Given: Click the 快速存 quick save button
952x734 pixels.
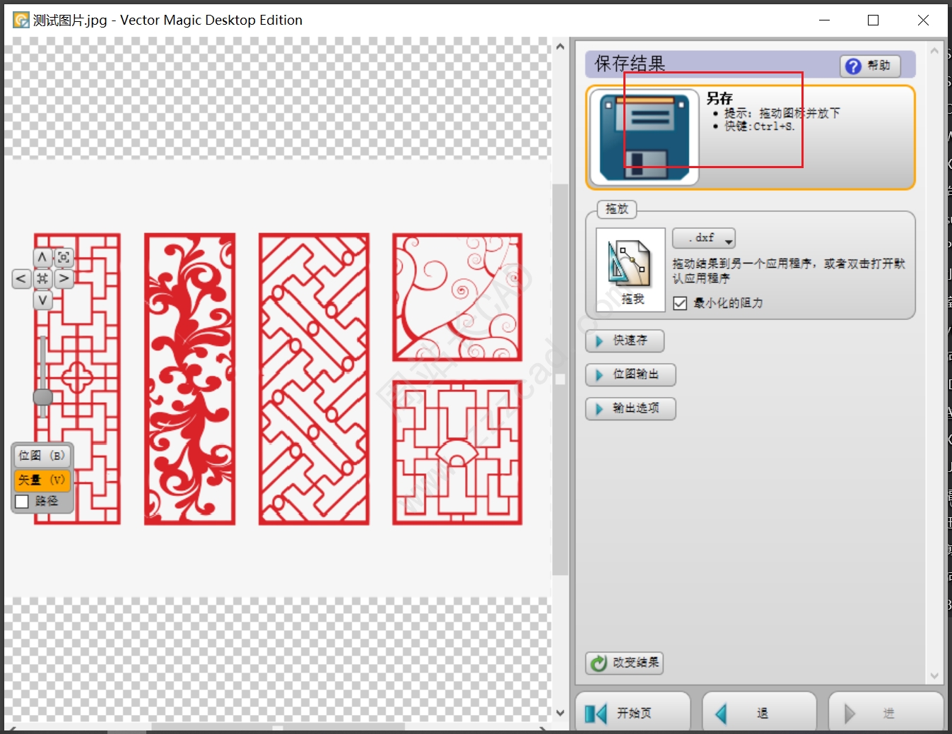Looking at the screenshot, I should (x=624, y=341).
